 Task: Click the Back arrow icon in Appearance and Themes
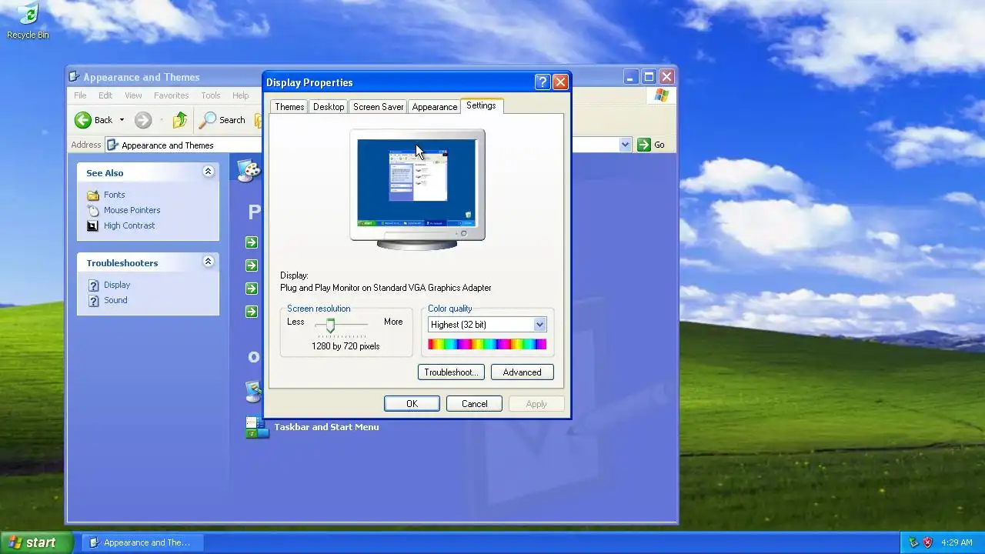point(83,120)
